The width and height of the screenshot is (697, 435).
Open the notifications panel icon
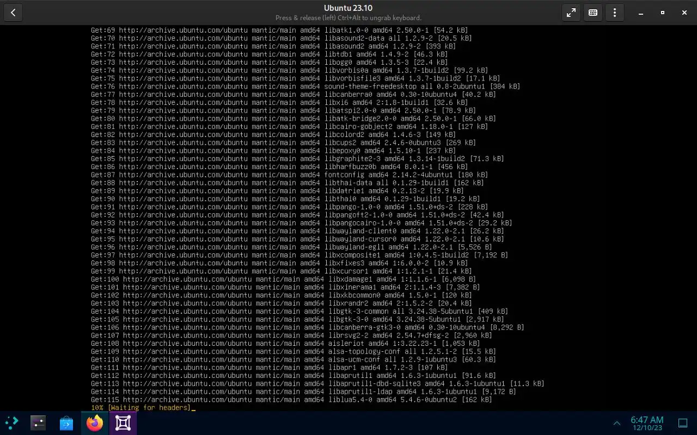[683, 423]
